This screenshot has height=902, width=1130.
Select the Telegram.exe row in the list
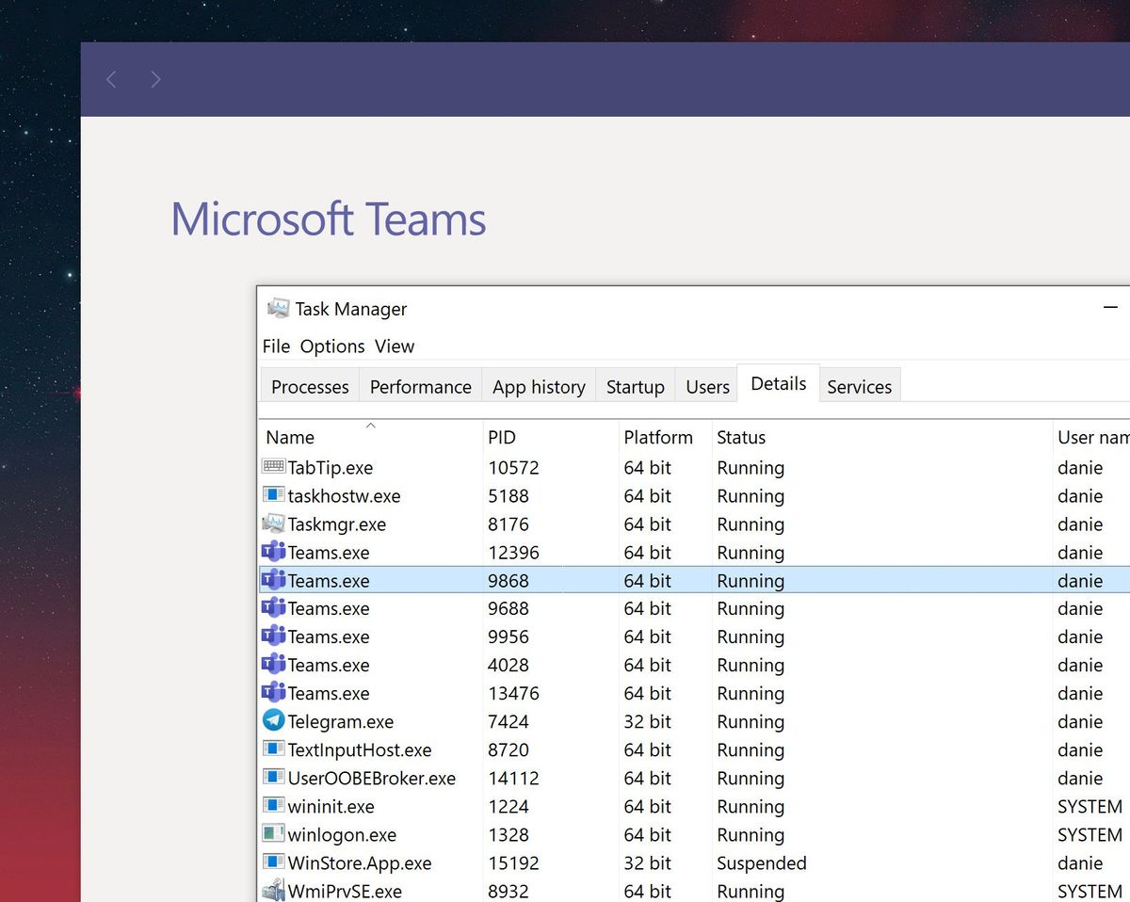tap(565, 721)
